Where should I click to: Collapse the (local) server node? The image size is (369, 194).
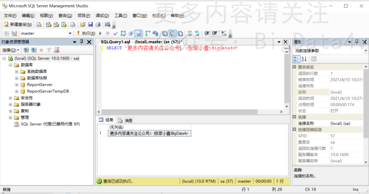pos(4,58)
